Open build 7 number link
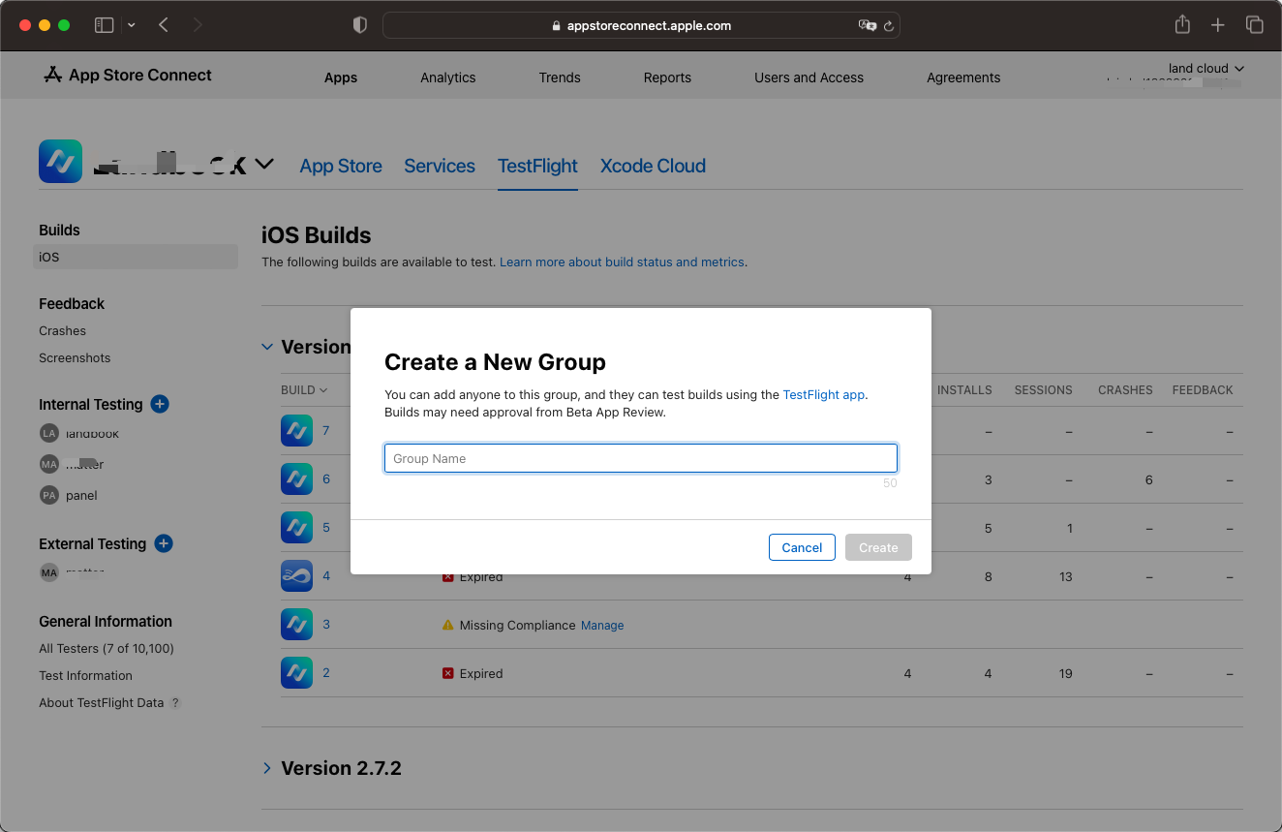This screenshot has height=832, width=1282. coord(326,430)
